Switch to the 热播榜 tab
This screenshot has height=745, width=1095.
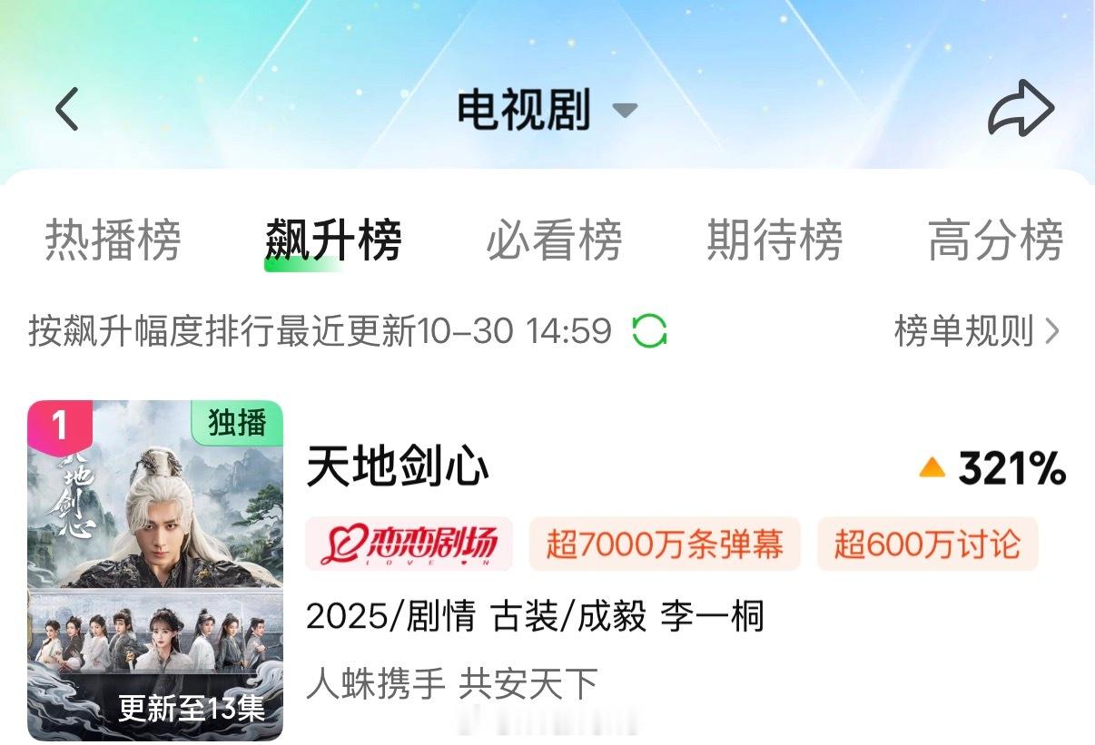coord(113,240)
